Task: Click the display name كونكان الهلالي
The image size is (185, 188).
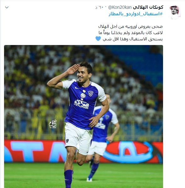Action: click(x=148, y=7)
